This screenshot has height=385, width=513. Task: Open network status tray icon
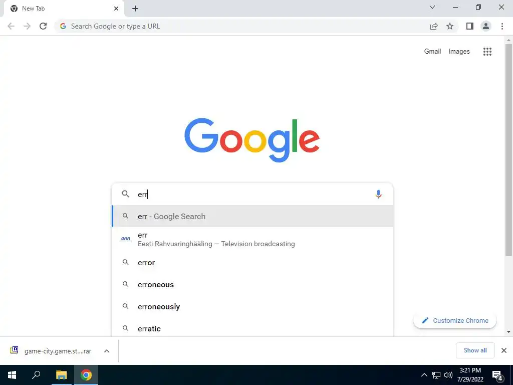coord(436,375)
